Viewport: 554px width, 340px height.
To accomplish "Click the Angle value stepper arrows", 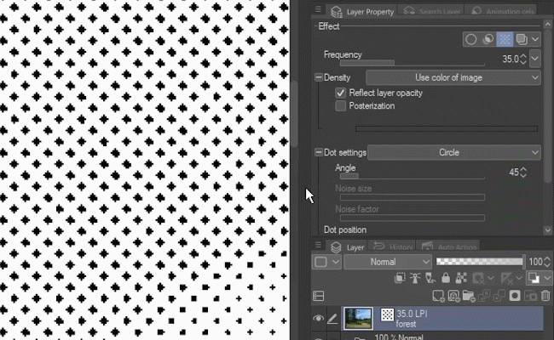I will pyautogui.click(x=523, y=173).
